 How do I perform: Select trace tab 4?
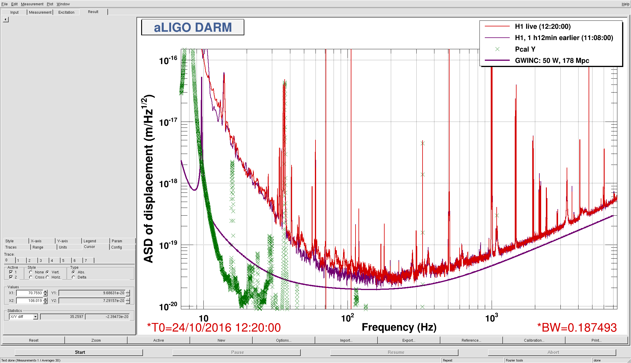pyautogui.click(x=55, y=260)
